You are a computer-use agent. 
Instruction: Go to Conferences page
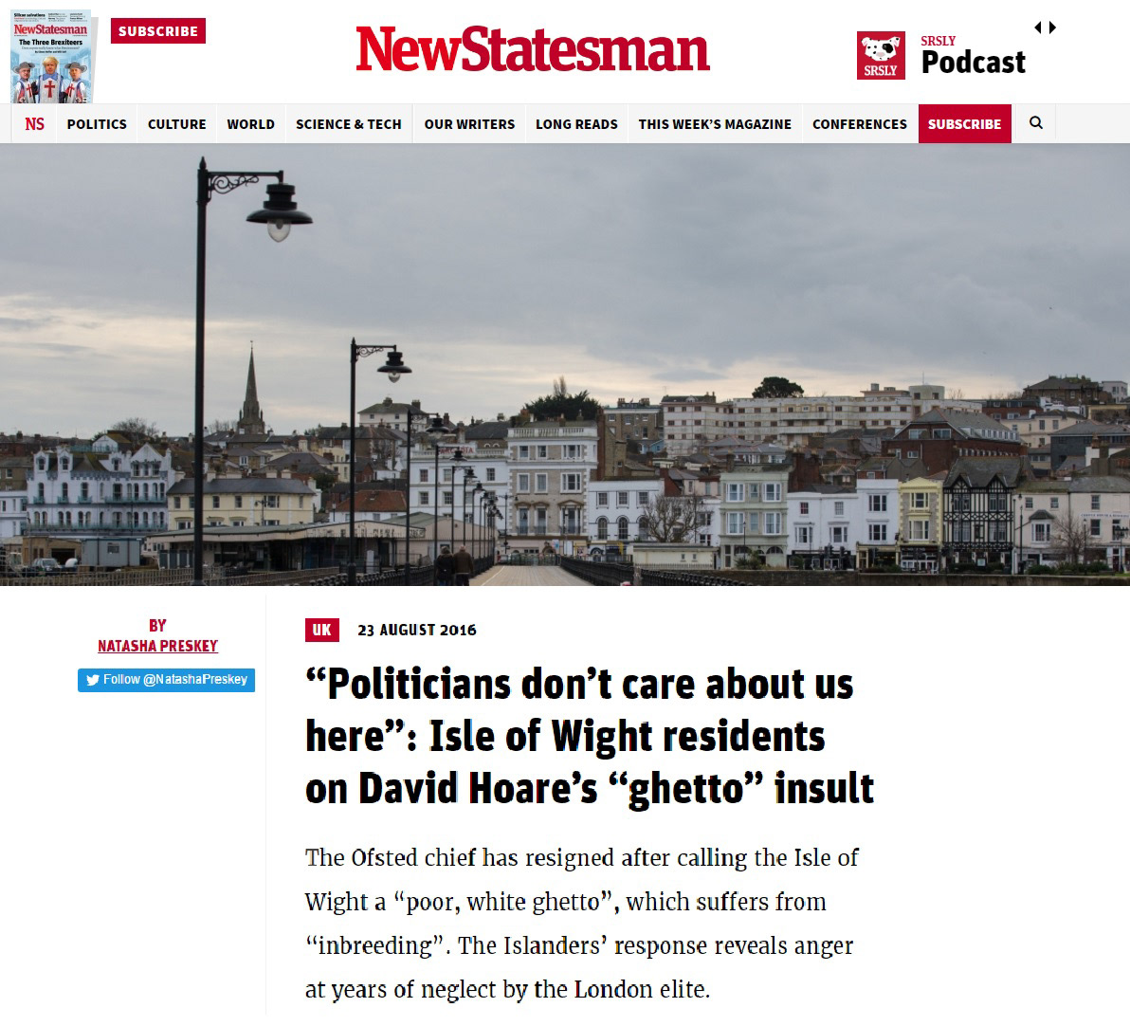pyautogui.click(x=860, y=124)
